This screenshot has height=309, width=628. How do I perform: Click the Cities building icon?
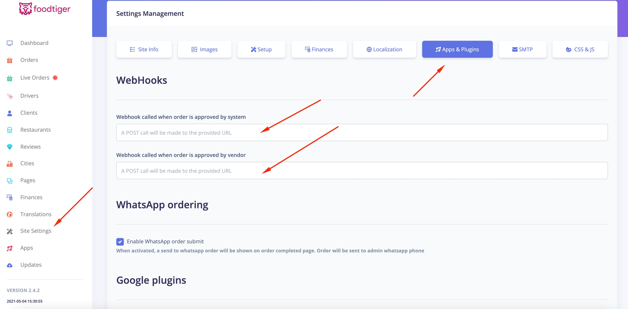(10, 164)
